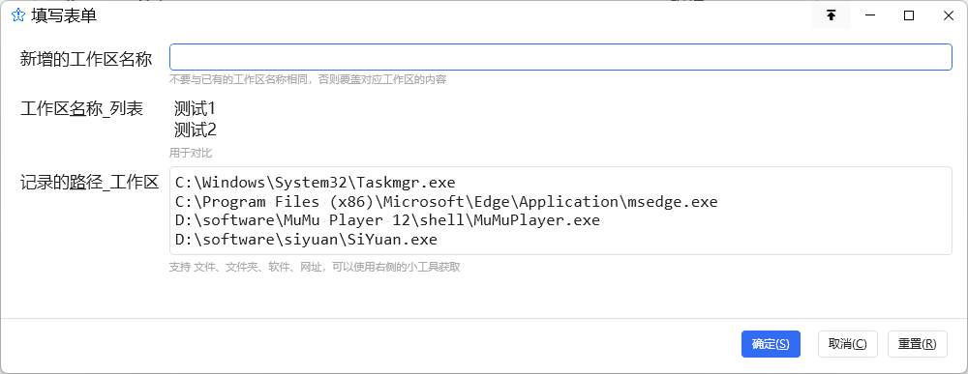This screenshot has width=968, height=374.
Task: Click the star app icon in title bar
Action: coord(17,16)
